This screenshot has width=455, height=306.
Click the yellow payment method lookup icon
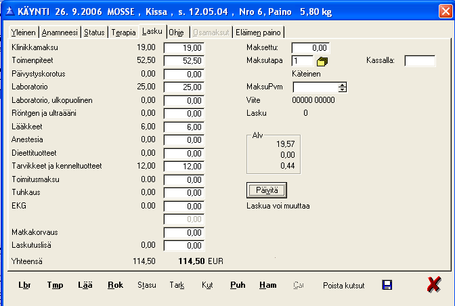[322, 61]
